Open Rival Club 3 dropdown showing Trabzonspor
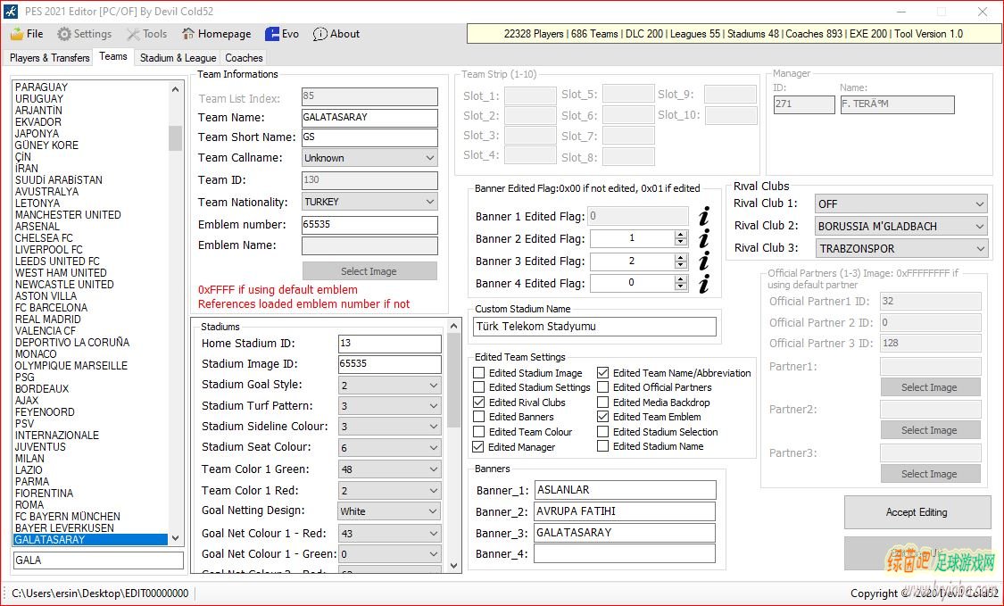The height and width of the screenshot is (606, 1004). pyautogui.click(x=900, y=248)
